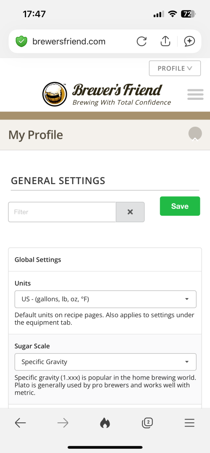The height and width of the screenshot is (453, 210).
Task: Focus the Filter input field
Action: [x=62, y=212]
